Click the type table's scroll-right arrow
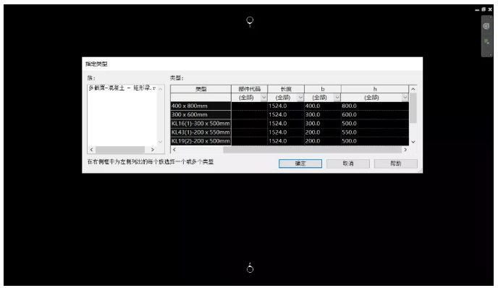498x288 pixels. pyautogui.click(x=405, y=150)
